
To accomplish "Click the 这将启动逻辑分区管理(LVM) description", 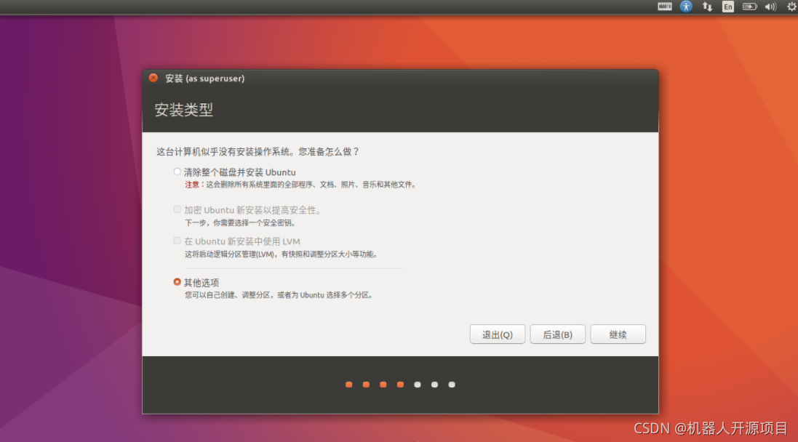I will [x=281, y=254].
